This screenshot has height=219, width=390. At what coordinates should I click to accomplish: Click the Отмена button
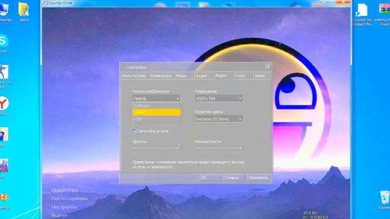[x=234, y=178]
